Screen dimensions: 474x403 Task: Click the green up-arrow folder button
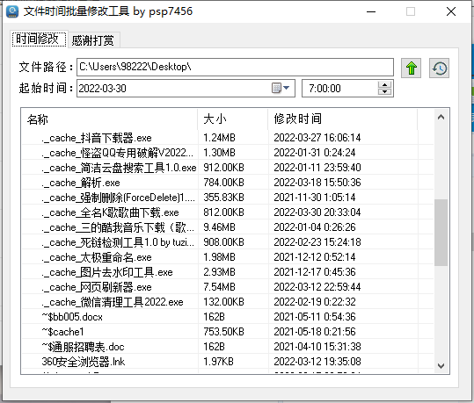(412, 68)
